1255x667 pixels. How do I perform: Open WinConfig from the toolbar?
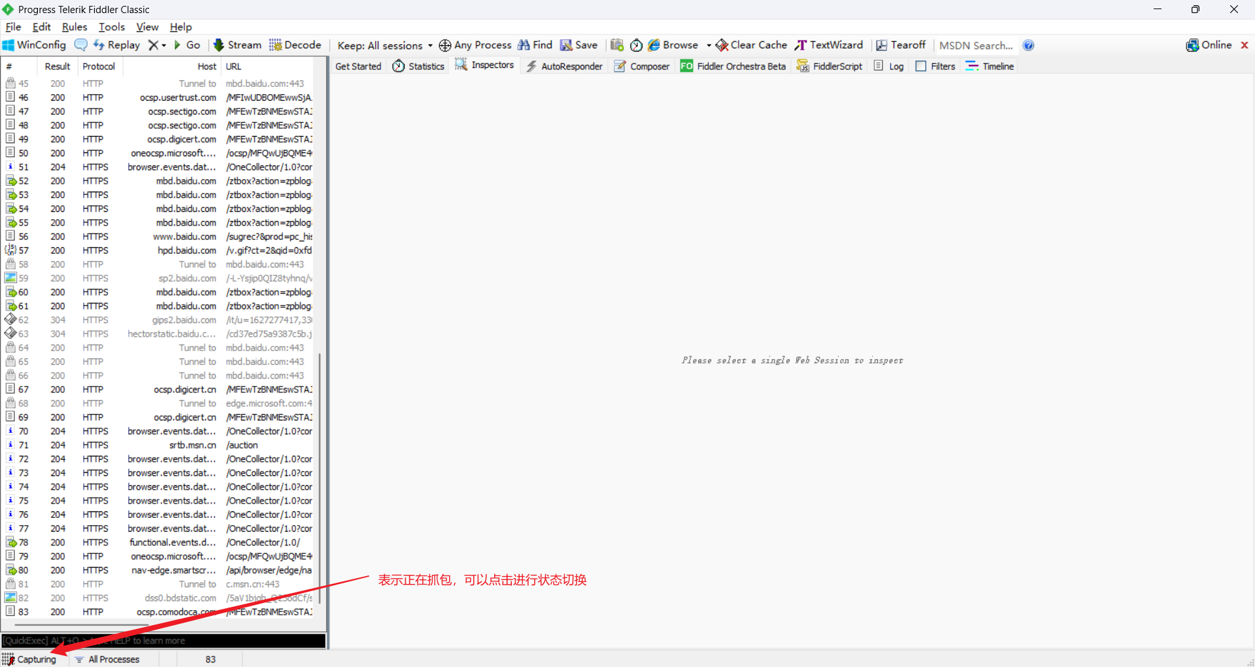pos(34,45)
